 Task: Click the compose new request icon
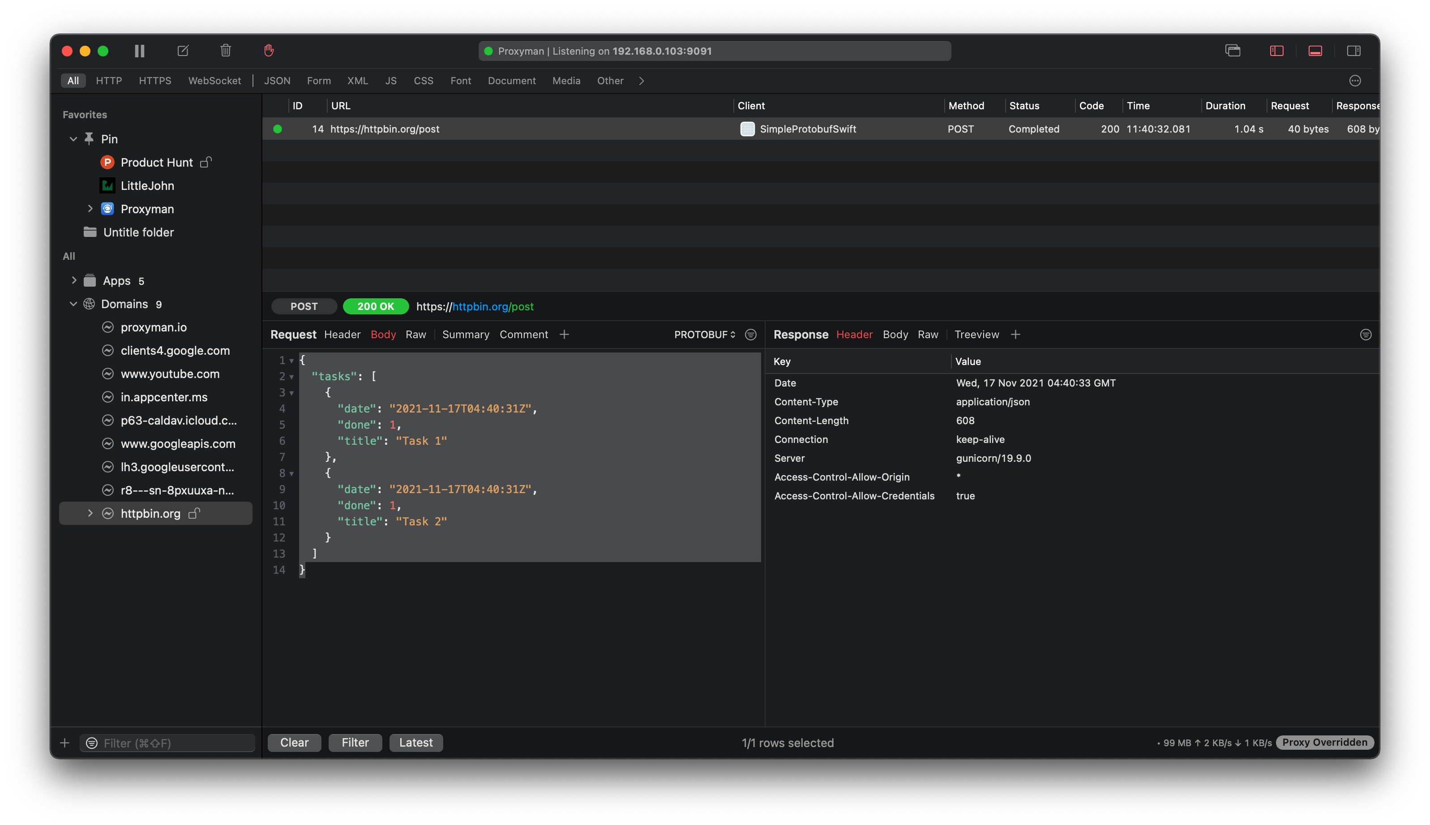[183, 51]
